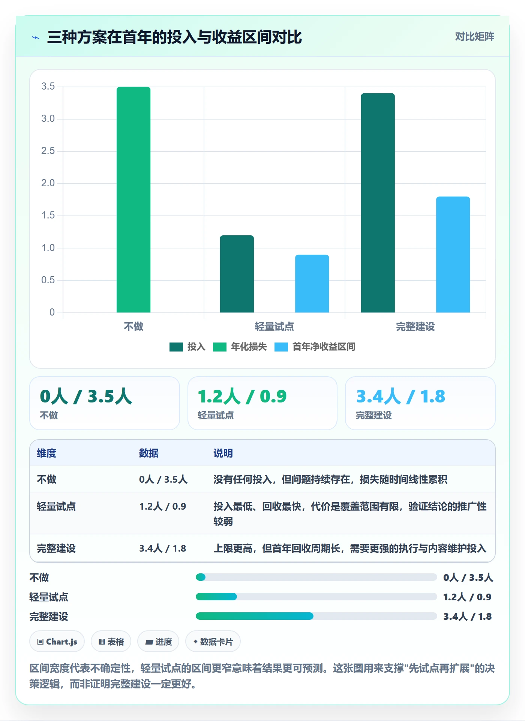
Task: Click the 完整建设 progress bar
Action: tap(316, 616)
